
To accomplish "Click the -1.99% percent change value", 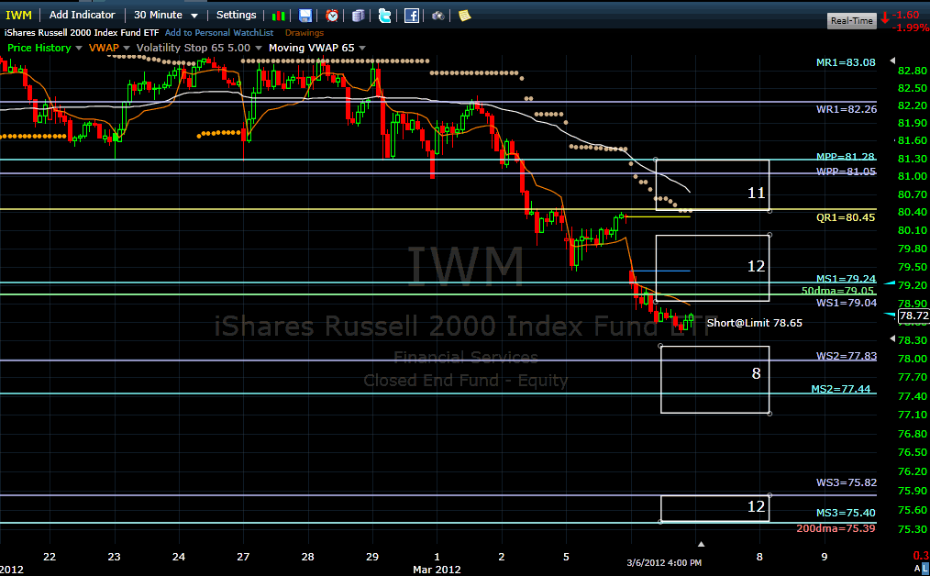I will pyautogui.click(x=913, y=28).
